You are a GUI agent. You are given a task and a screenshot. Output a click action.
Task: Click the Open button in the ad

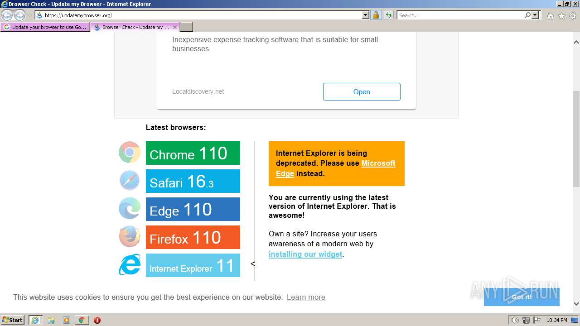(x=362, y=91)
